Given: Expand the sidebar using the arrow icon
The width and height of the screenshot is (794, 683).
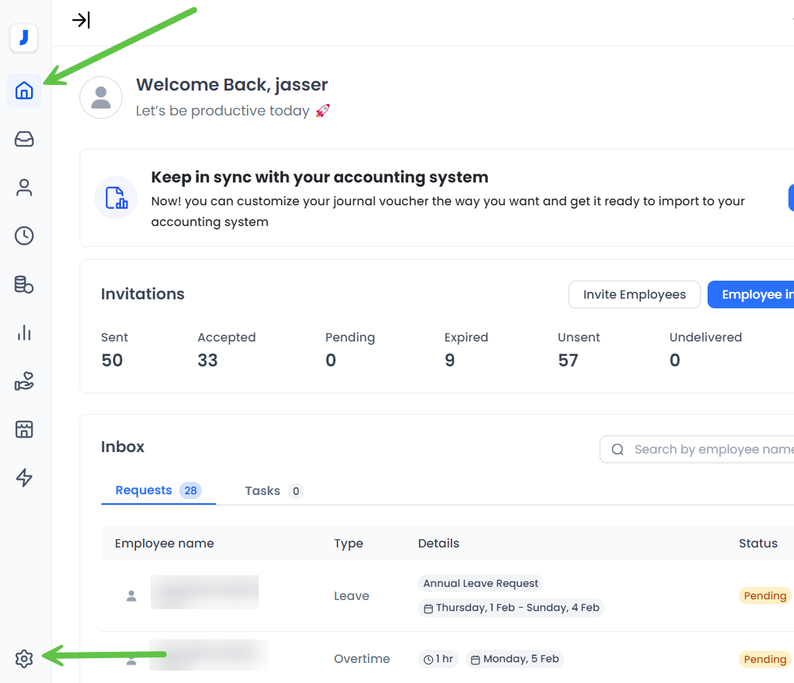Looking at the screenshot, I should [81, 20].
